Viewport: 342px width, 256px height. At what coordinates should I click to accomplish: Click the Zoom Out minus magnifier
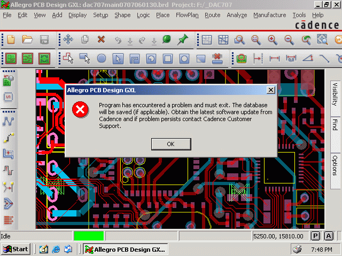(x=289, y=40)
